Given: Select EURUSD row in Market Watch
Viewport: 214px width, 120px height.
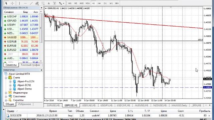Looking at the screenshot, I should pyautogui.click(x=21, y=50).
